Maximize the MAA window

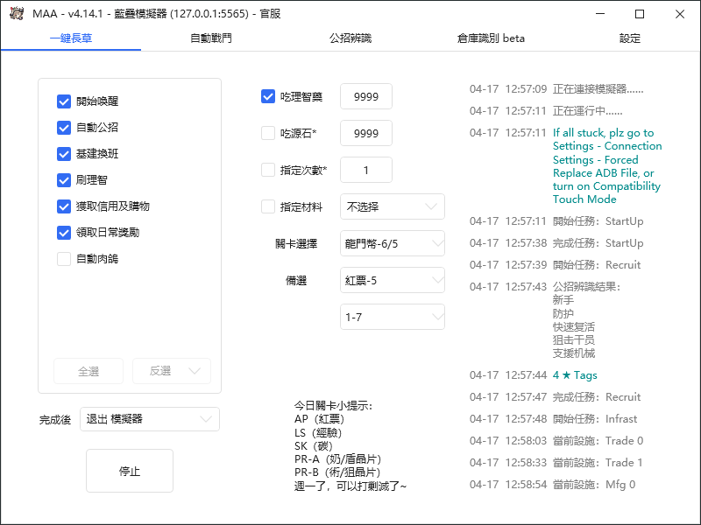[x=640, y=14]
